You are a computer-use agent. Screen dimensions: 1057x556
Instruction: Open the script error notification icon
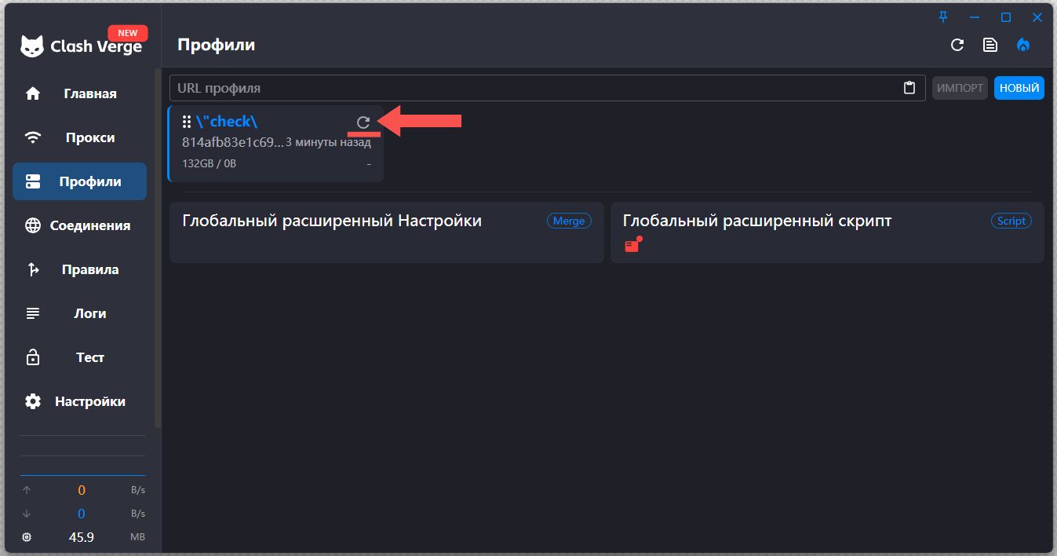tap(632, 245)
